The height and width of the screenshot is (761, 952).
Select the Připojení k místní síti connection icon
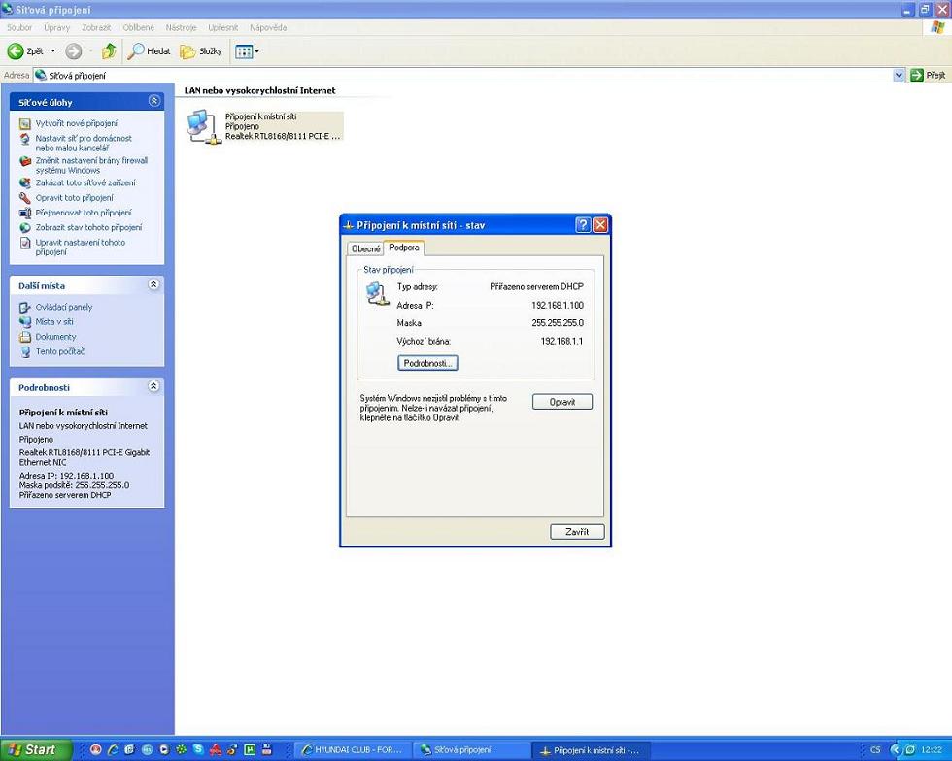(202, 126)
